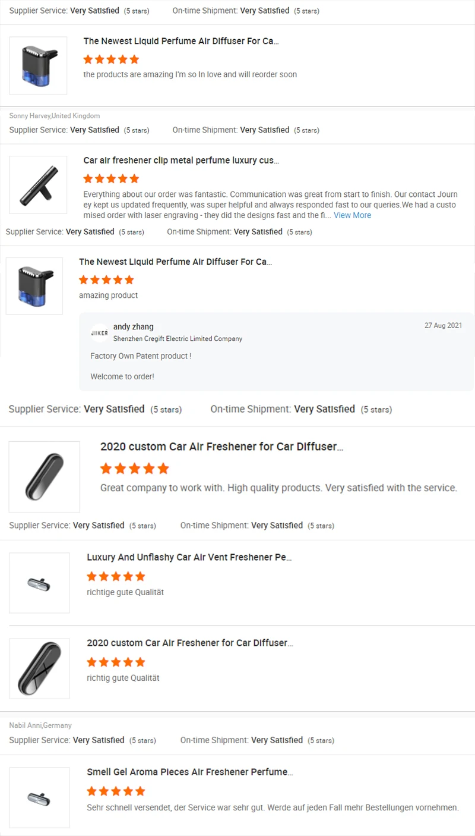This screenshot has width=475, height=836.
Task: Open the large 2020 custom freshener thumbnail
Action: (45, 477)
